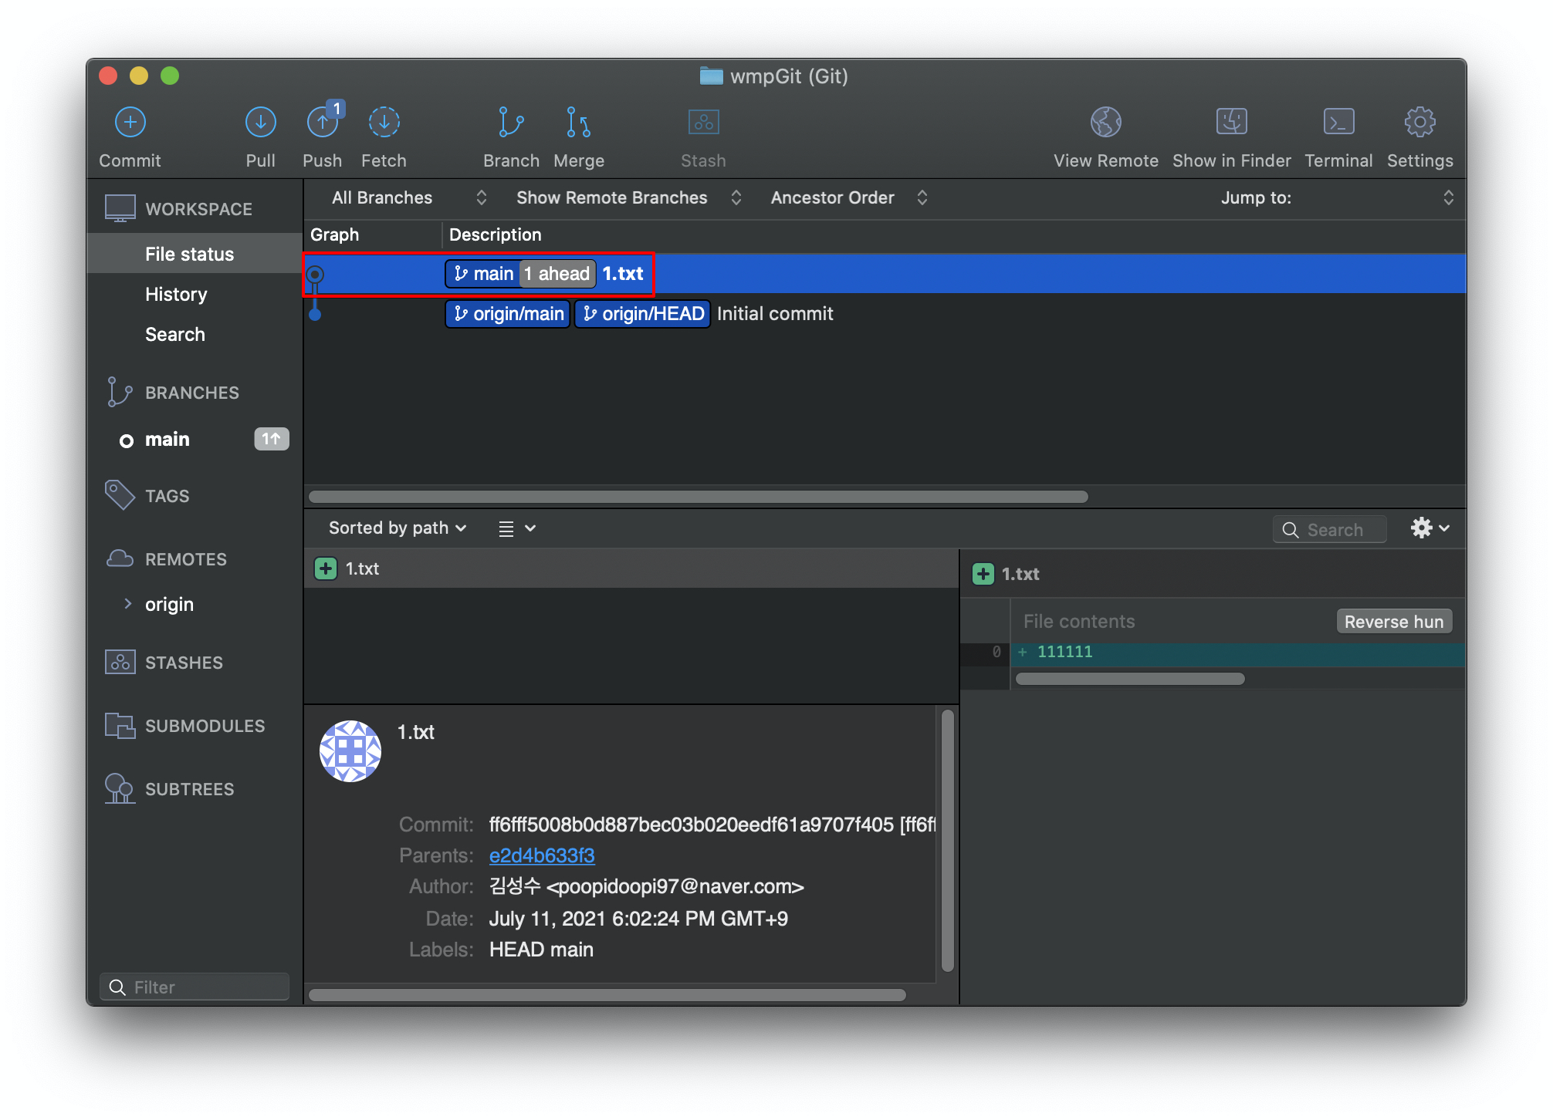Select History in Workspace sidebar
The height and width of the screenshot is (1120, 1553).
coord(176,295)
